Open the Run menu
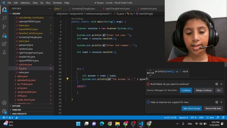The width and height of the screenshot is (227, 128). pyautogui.click(x=48, y=3)
